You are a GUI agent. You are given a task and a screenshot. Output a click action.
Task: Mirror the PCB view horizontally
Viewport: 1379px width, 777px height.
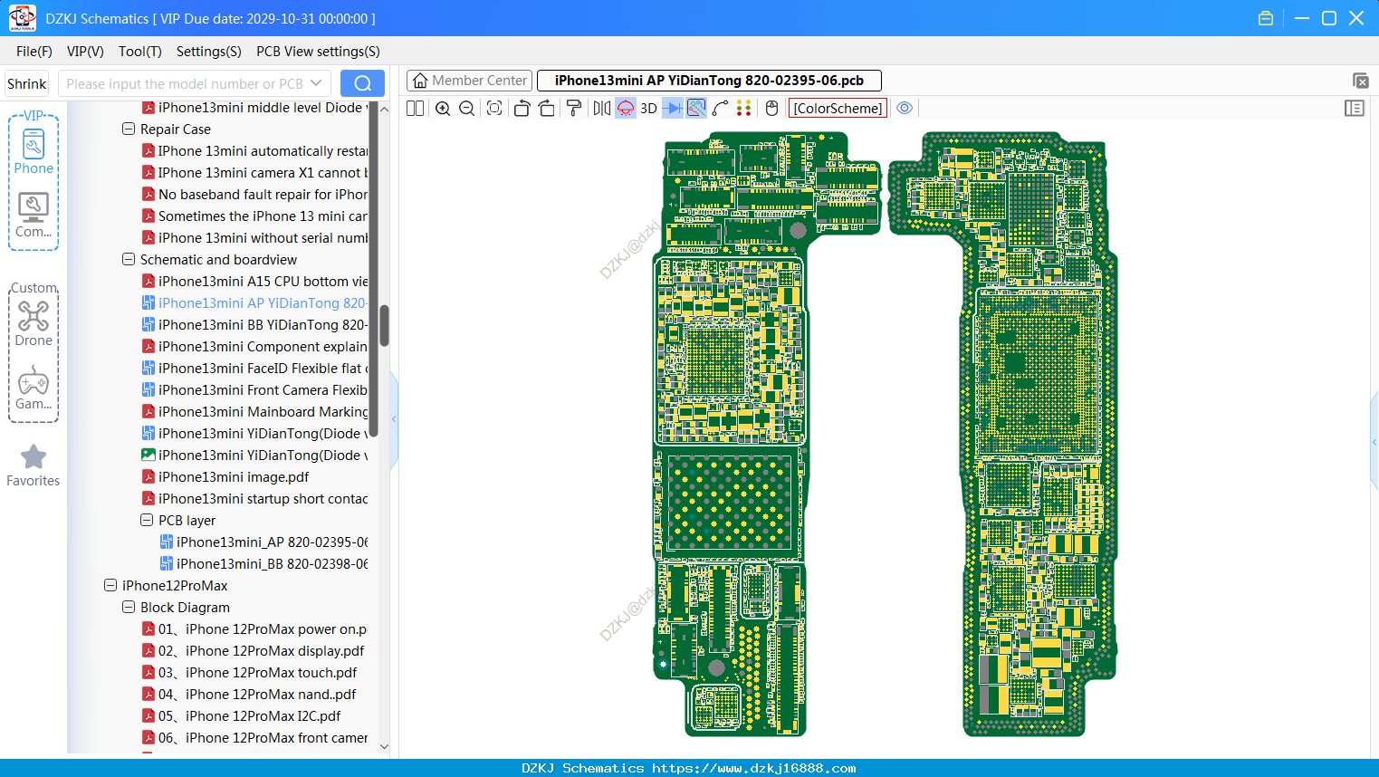click(x=602, y=109)
